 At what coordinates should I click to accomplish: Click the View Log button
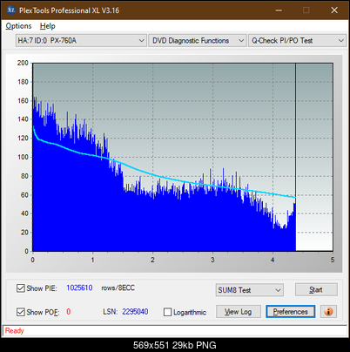click(239, 312)
